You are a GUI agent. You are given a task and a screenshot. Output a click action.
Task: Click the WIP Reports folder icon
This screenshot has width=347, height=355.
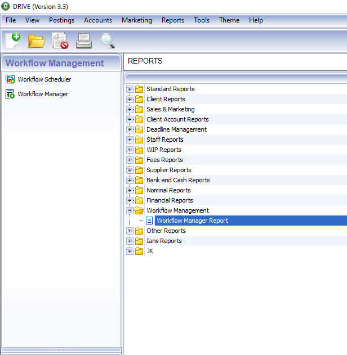click(139, 150)
